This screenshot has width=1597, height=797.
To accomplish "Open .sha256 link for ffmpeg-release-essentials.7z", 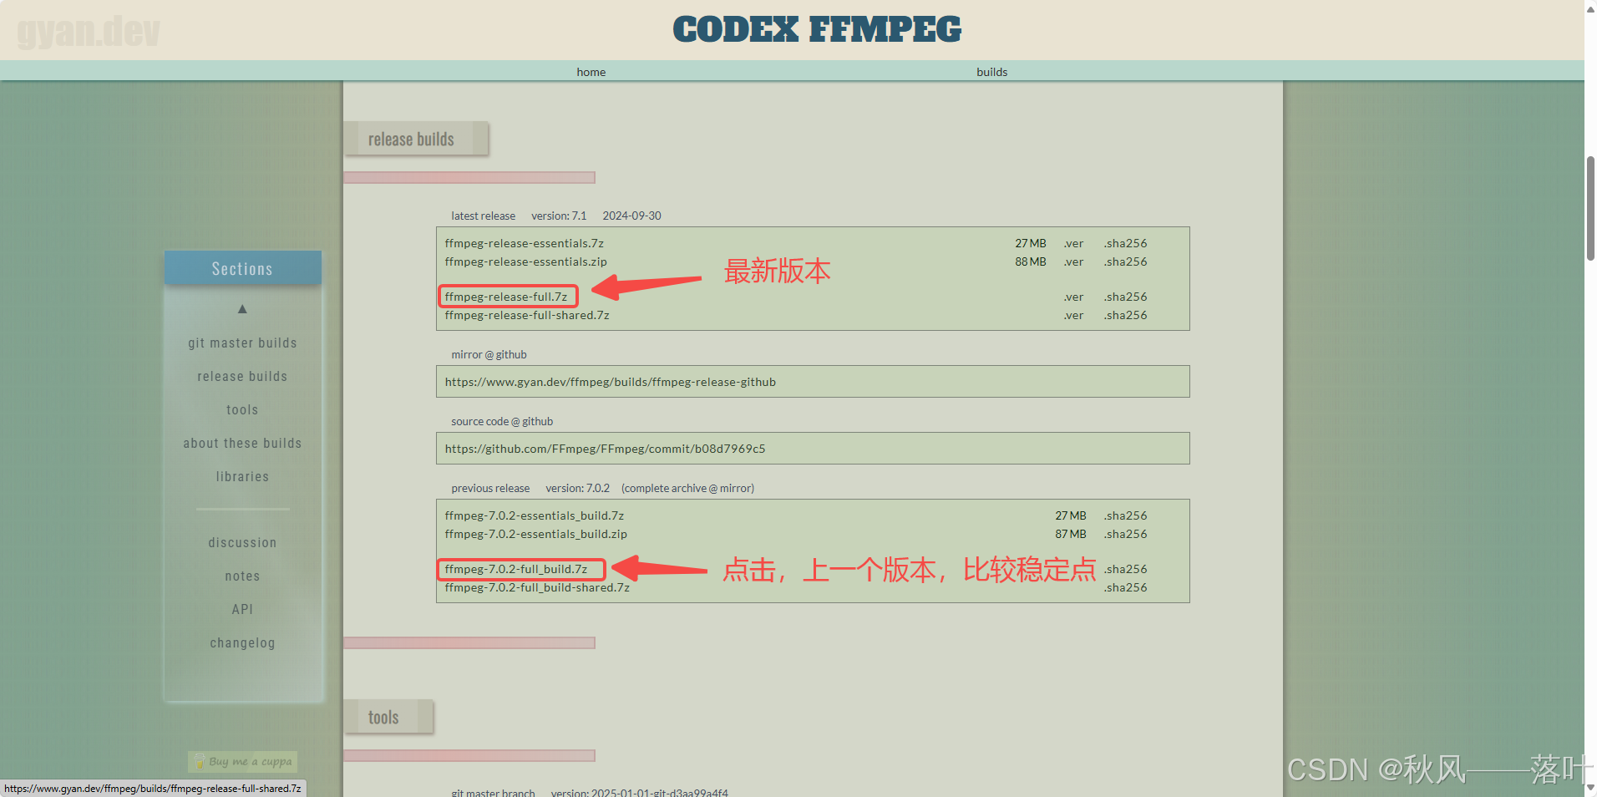I will 1125,243.
